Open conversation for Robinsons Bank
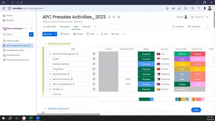 94,74
